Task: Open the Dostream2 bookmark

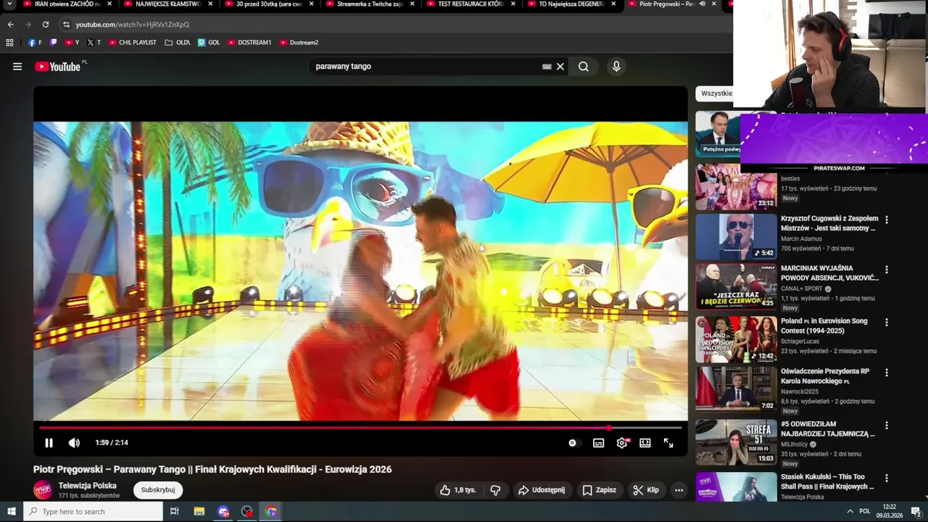Action: coord(299,43)
